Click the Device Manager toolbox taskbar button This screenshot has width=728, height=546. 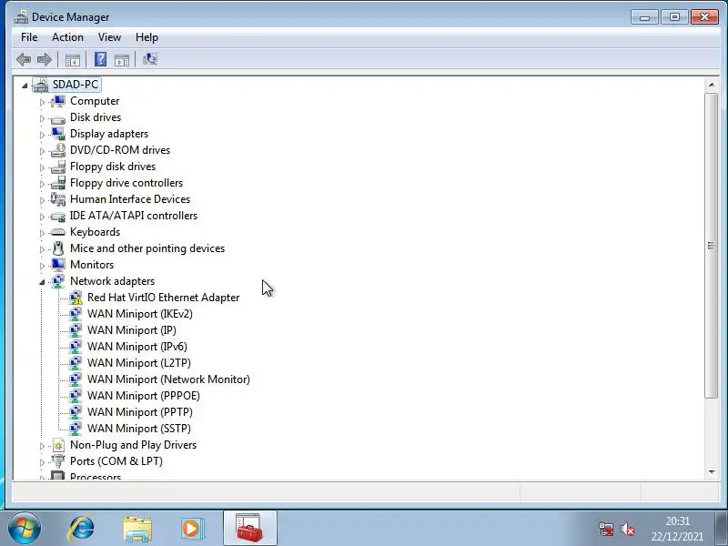point(249,528)
